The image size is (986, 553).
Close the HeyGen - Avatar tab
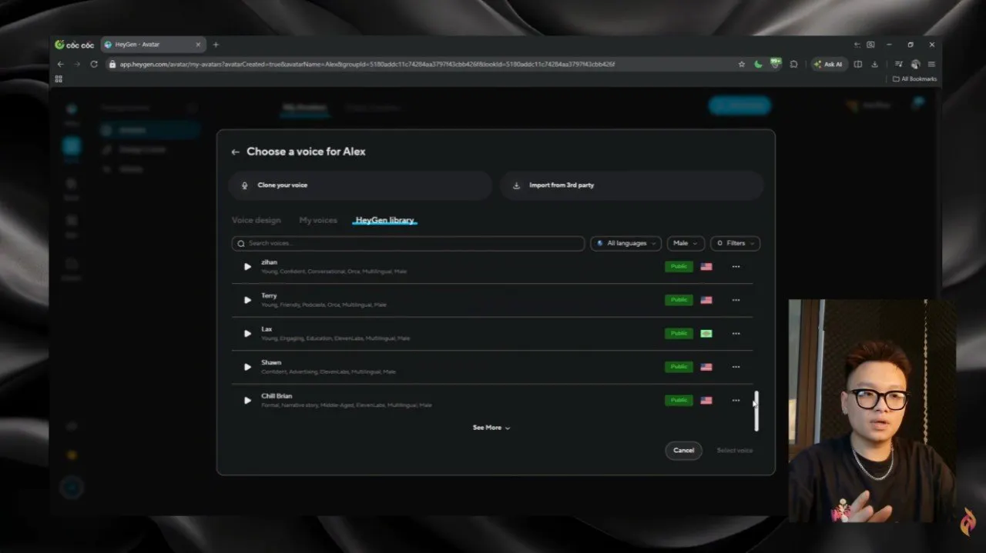pos(198,45)
